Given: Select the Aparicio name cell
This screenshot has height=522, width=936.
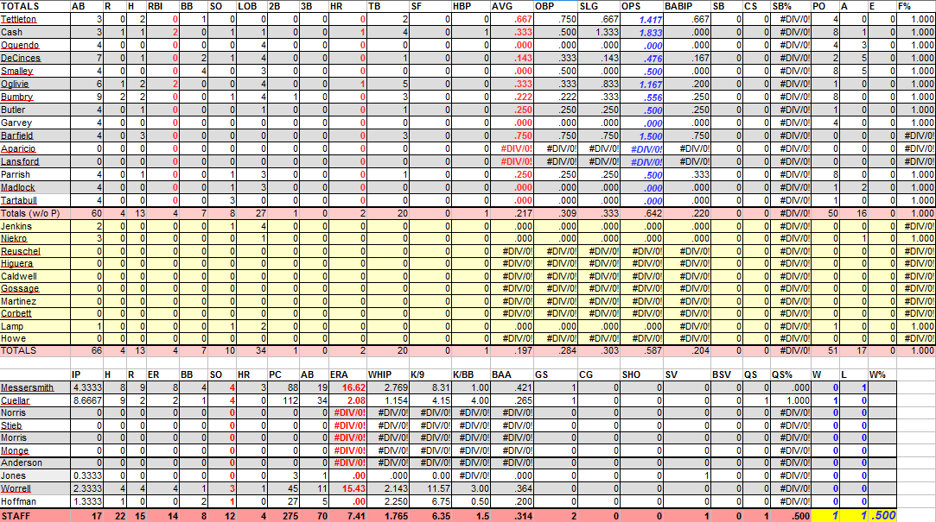Looking at the screenshot, I should click(x=35, y=148).
